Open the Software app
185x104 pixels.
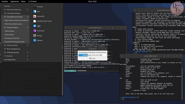(38, 40)
